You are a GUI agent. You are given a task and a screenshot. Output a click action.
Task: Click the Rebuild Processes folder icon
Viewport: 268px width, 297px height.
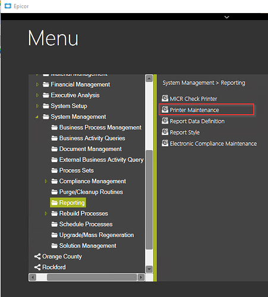click(54, 213)
